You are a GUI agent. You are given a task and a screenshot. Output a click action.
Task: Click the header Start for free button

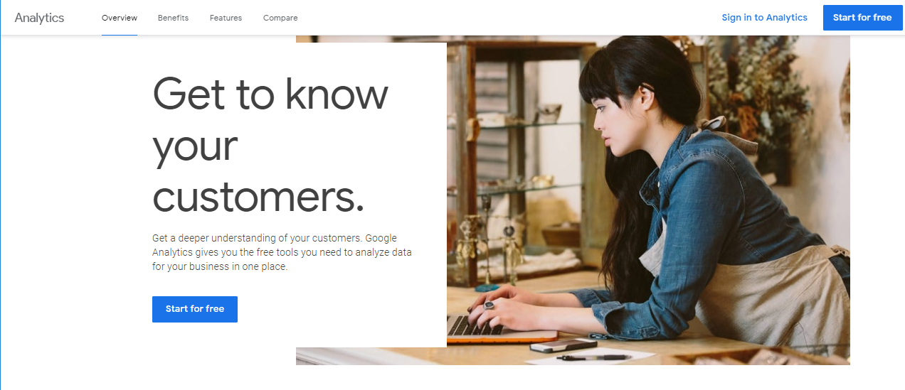(862, 18)
